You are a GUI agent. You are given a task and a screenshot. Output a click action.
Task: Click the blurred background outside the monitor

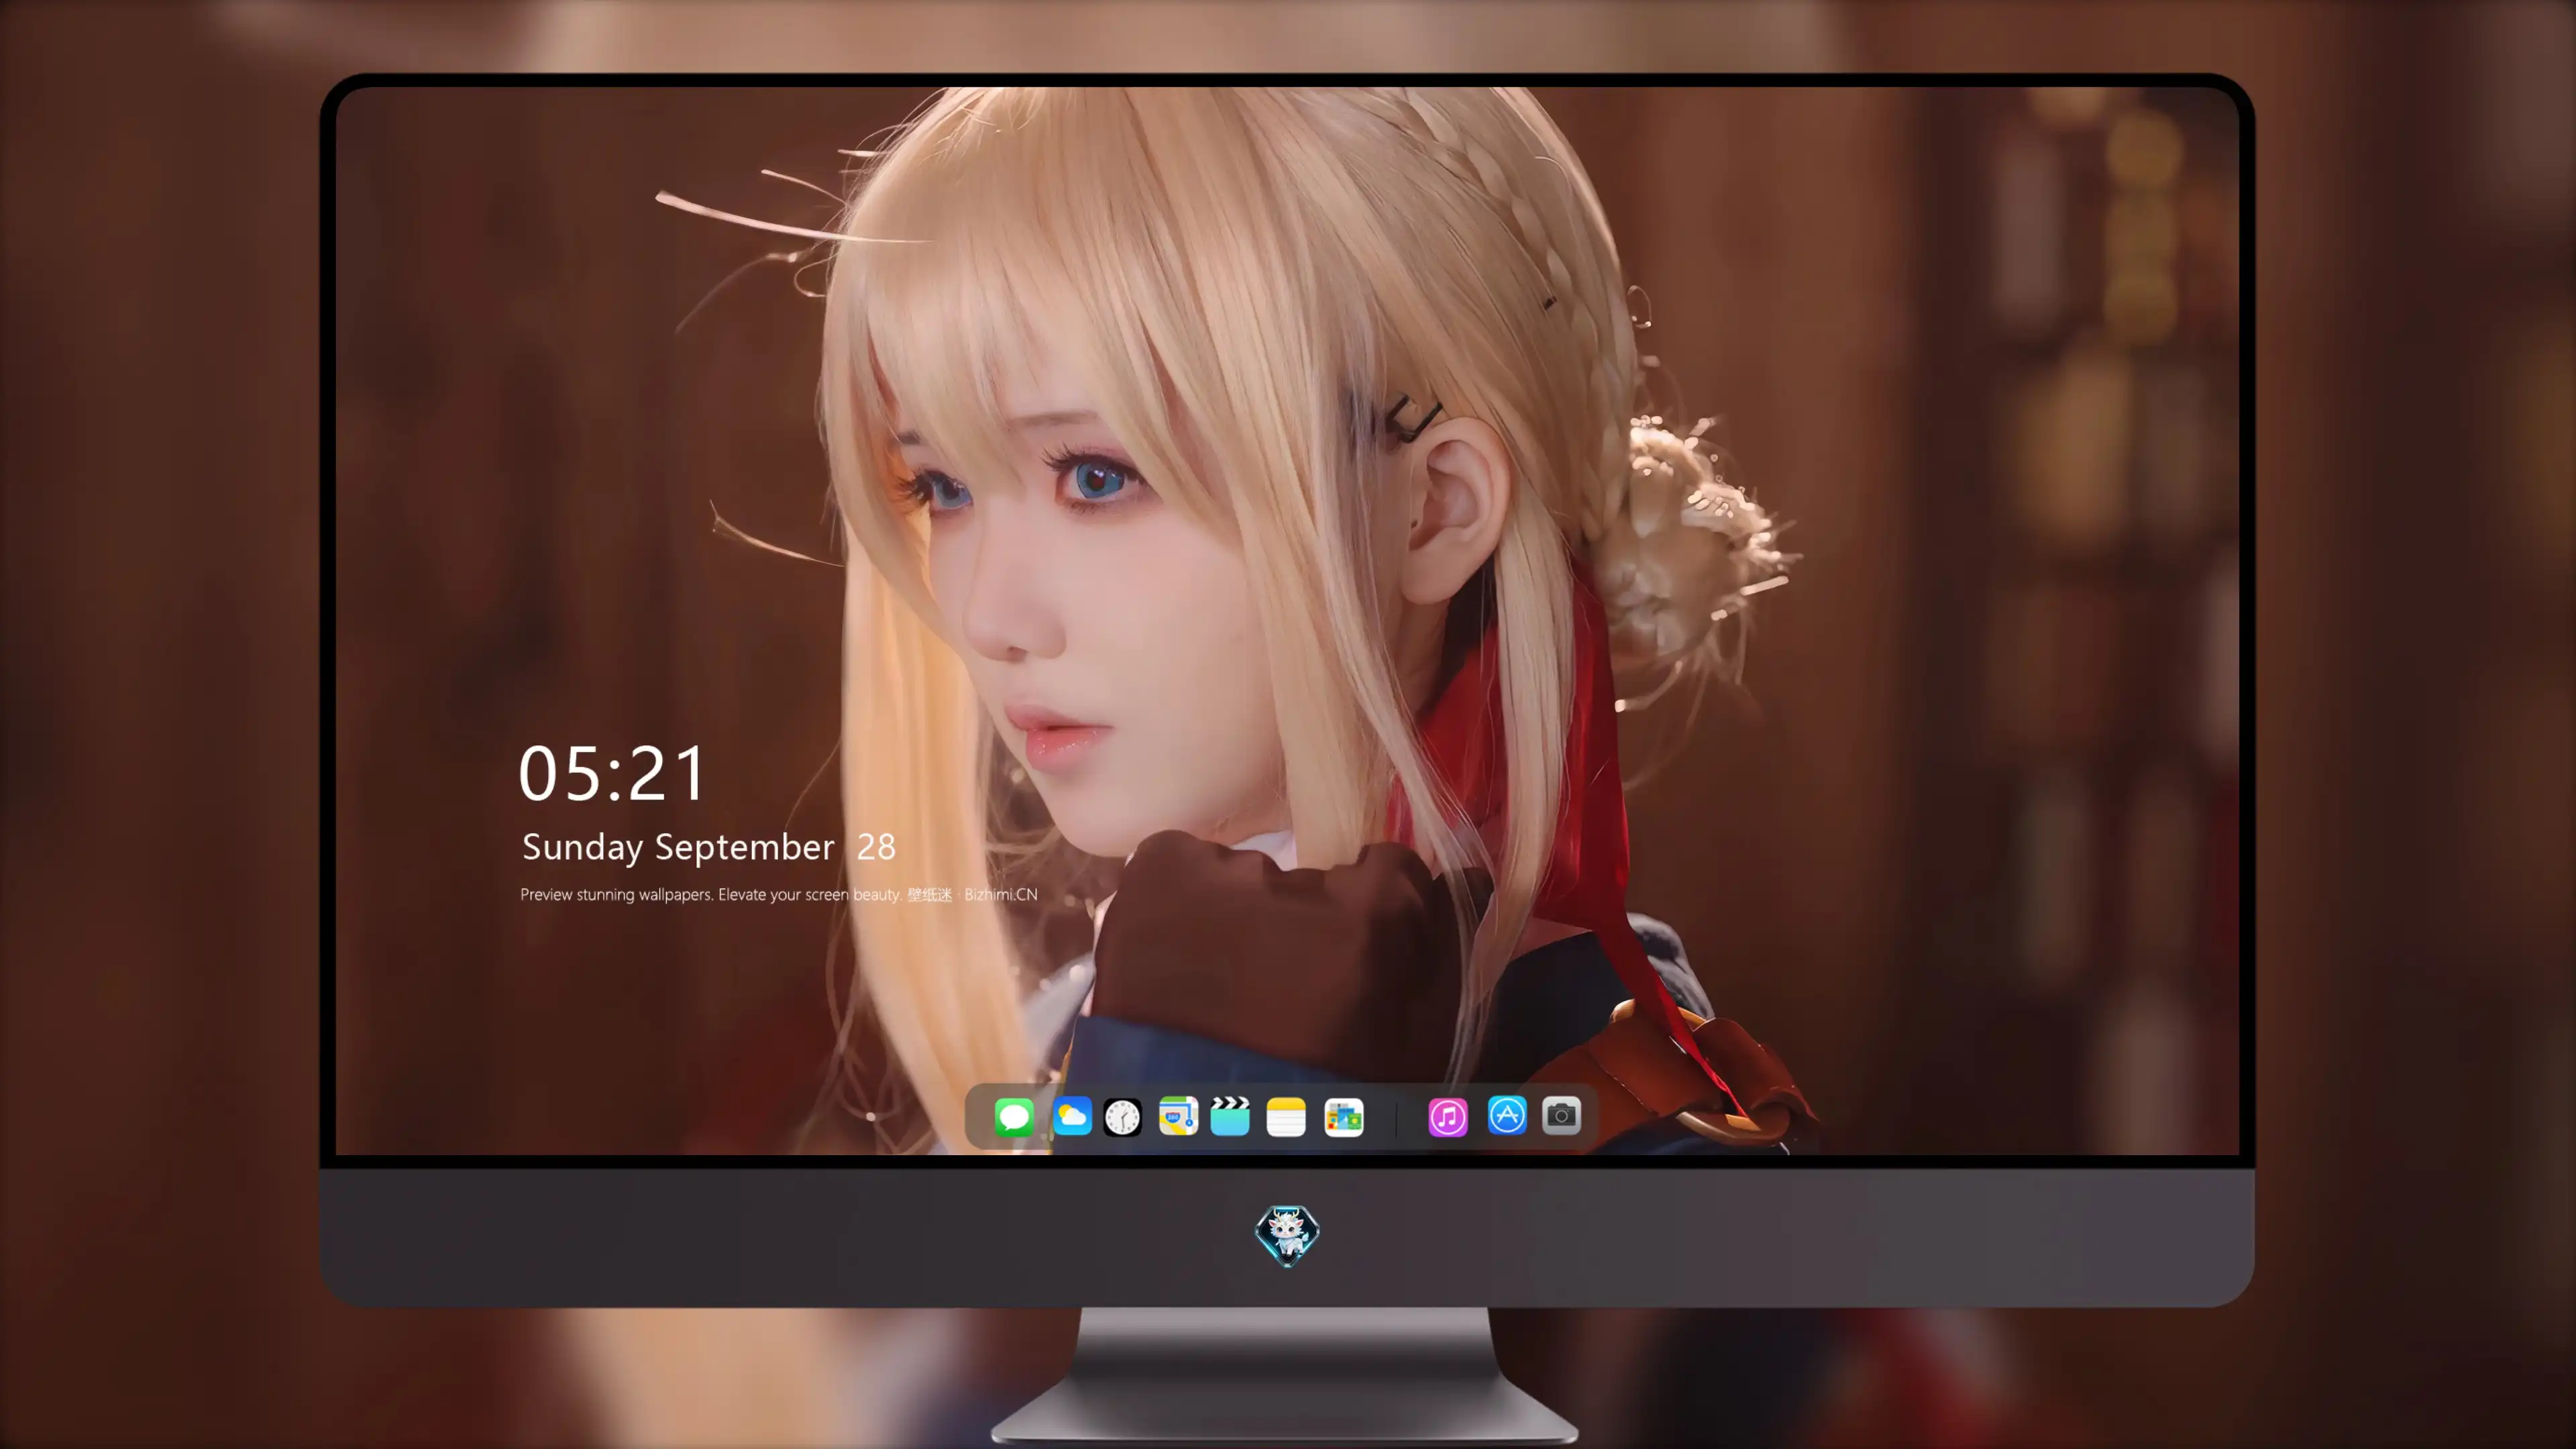coord(150,700)
